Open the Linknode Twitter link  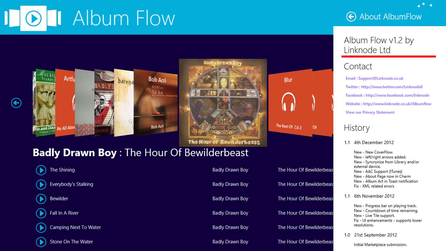coord(384,87)
